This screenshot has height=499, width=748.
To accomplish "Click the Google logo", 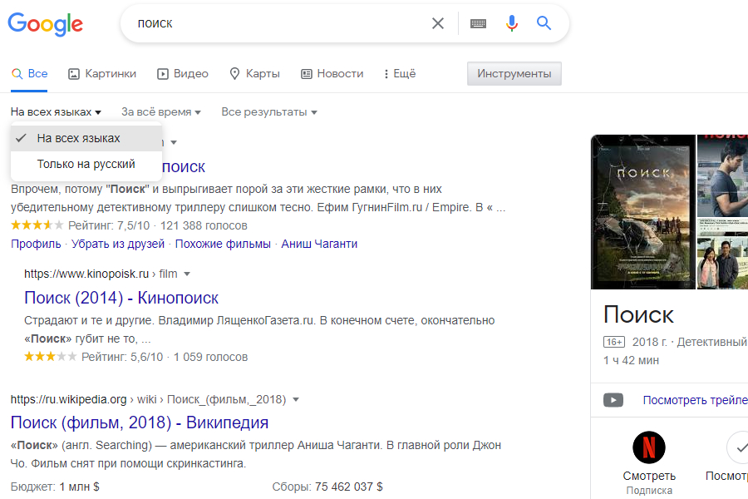I will point(46,24).
